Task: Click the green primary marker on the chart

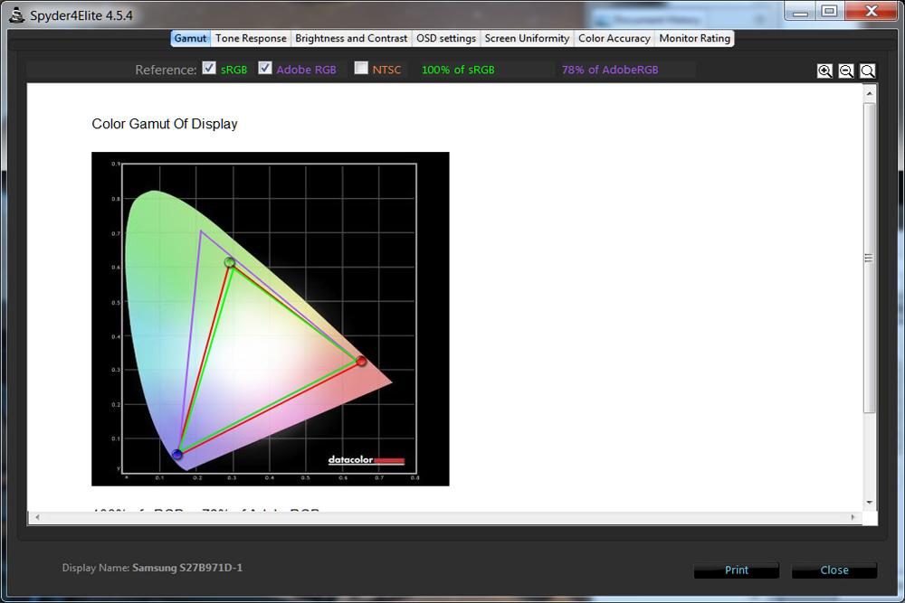Action: pyautogui.click(x=229, y=262)
